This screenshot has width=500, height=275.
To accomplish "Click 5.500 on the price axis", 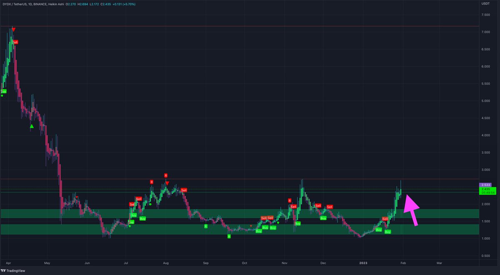I will [486, 84].
